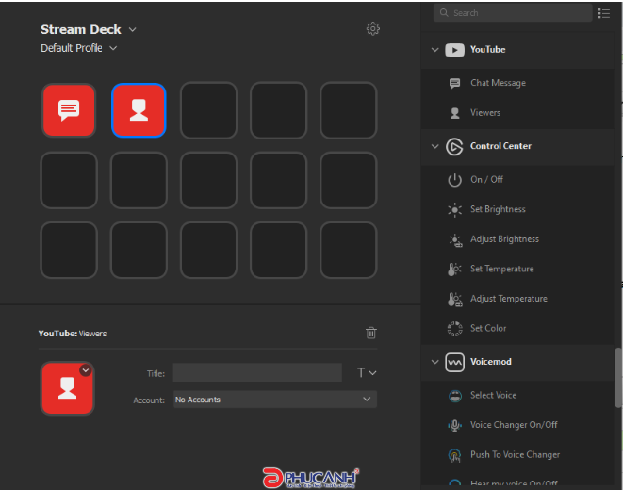Open the key icon options arrow on preview

tap(86, 370)
